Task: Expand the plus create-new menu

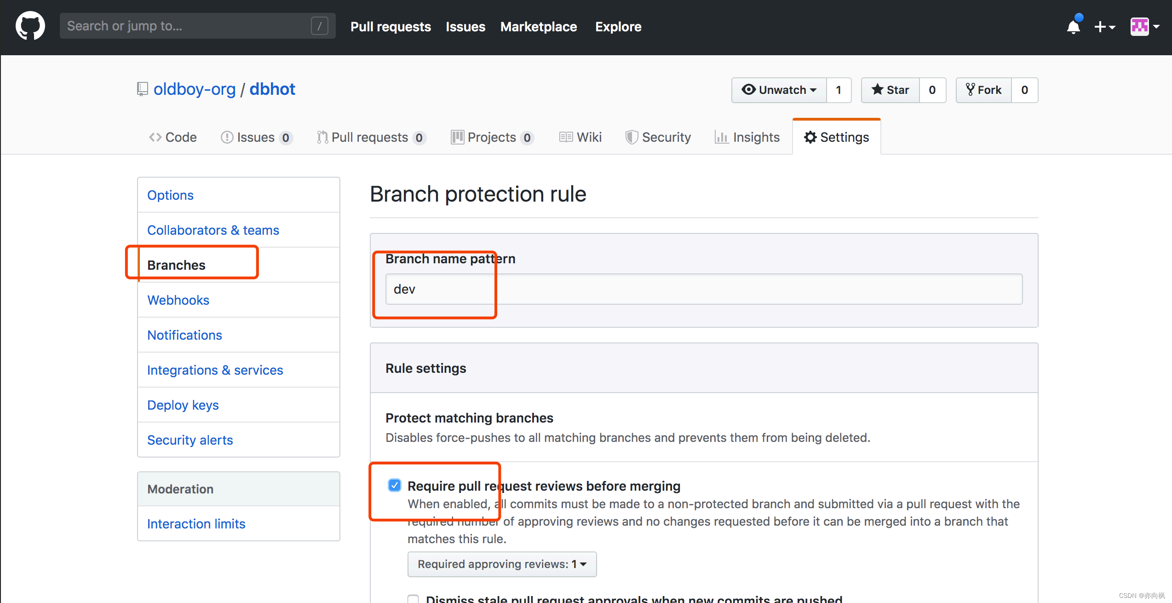Action: click(x=1105, y=27)
